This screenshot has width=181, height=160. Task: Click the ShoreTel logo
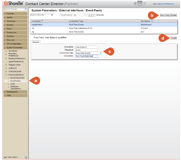point(14,3)
